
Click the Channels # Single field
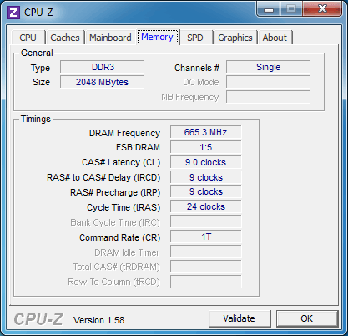(x=268, y=67)
